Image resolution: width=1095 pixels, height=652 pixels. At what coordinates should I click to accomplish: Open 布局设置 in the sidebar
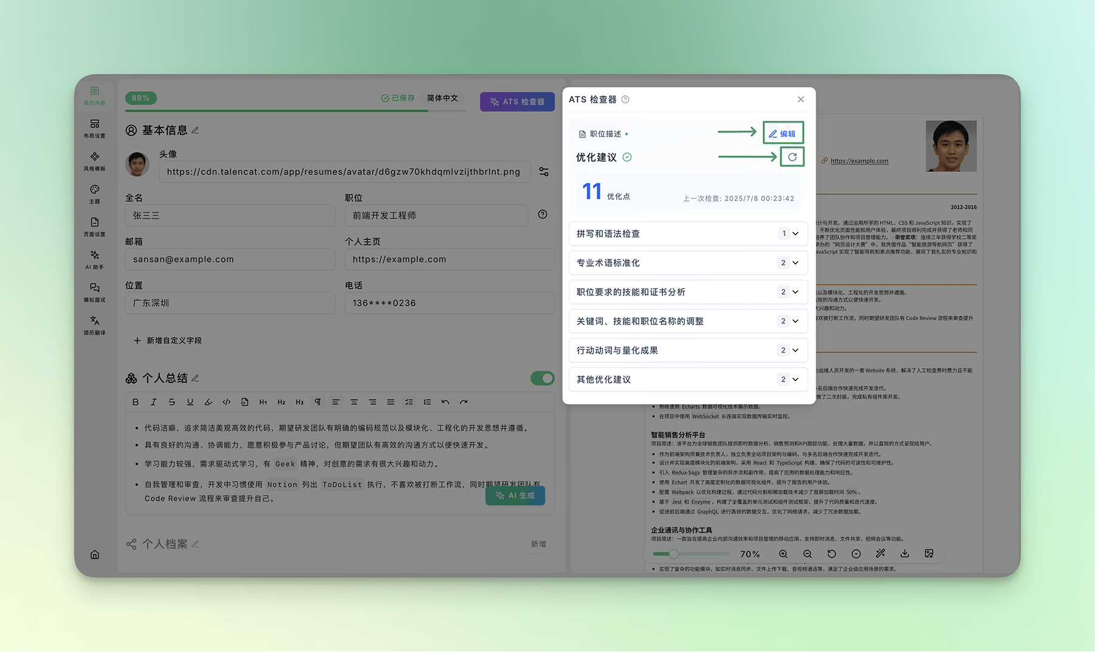(x=94, y=128)
